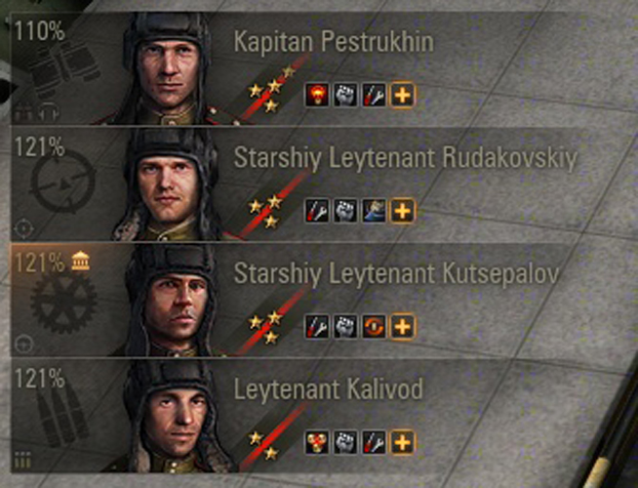This screenshot has width=638, height=488.
Task: Click Pestrukhin's Repair skill wrench icon
Action: pyautogui.click(x=374, y=96)
